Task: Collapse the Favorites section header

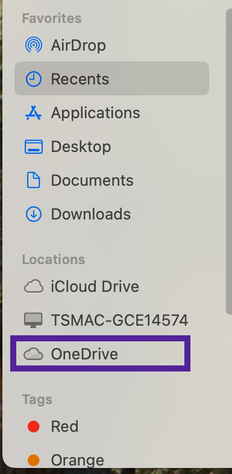Action: coord(52,19)
